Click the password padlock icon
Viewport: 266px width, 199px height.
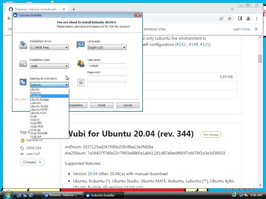(x=81, y=82)
